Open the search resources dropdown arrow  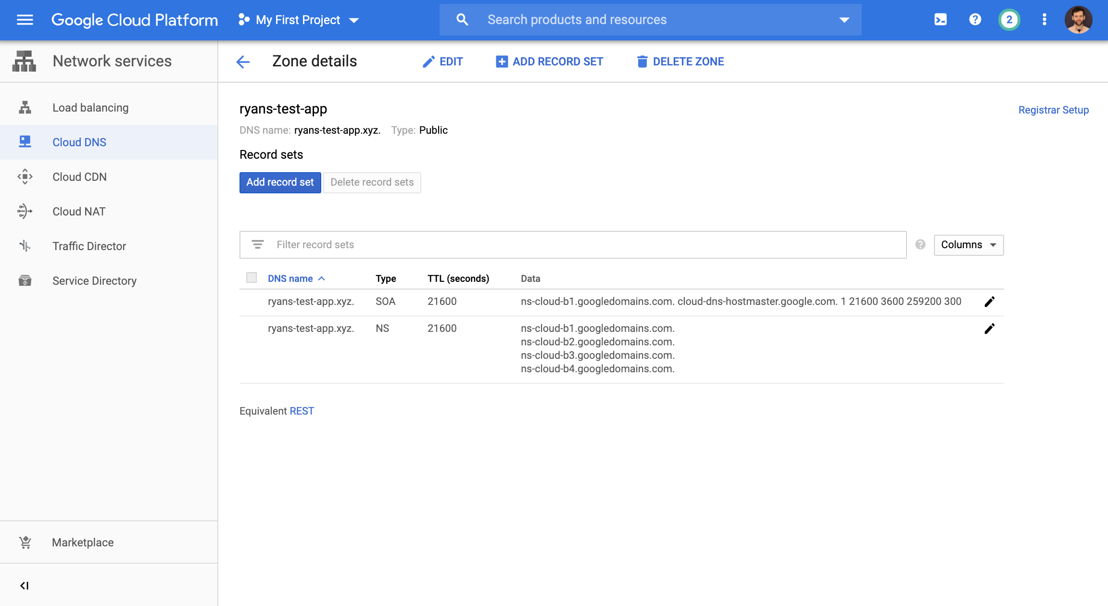pyautogui.click(x=844, y=20)
